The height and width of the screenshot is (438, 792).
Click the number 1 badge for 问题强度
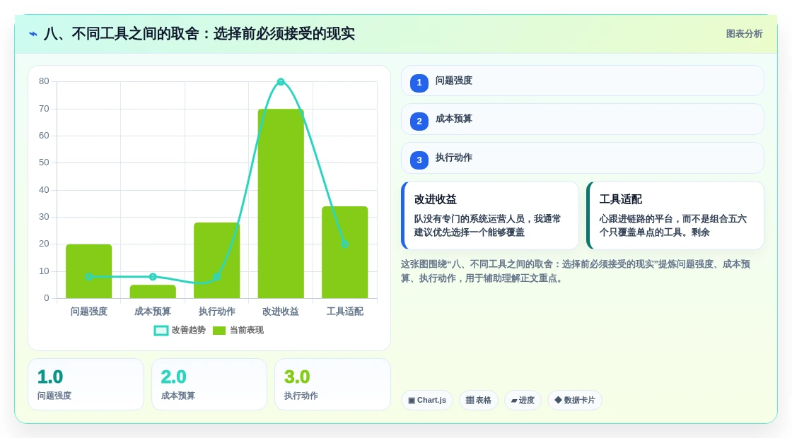click(x=419, y=83)
